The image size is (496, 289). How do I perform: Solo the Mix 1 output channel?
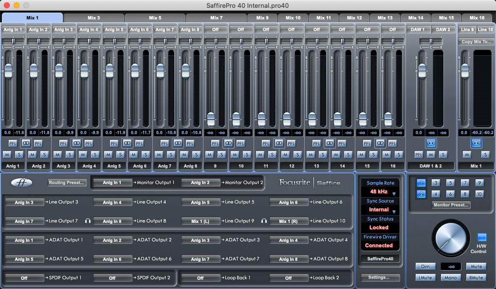pos(485,154)
